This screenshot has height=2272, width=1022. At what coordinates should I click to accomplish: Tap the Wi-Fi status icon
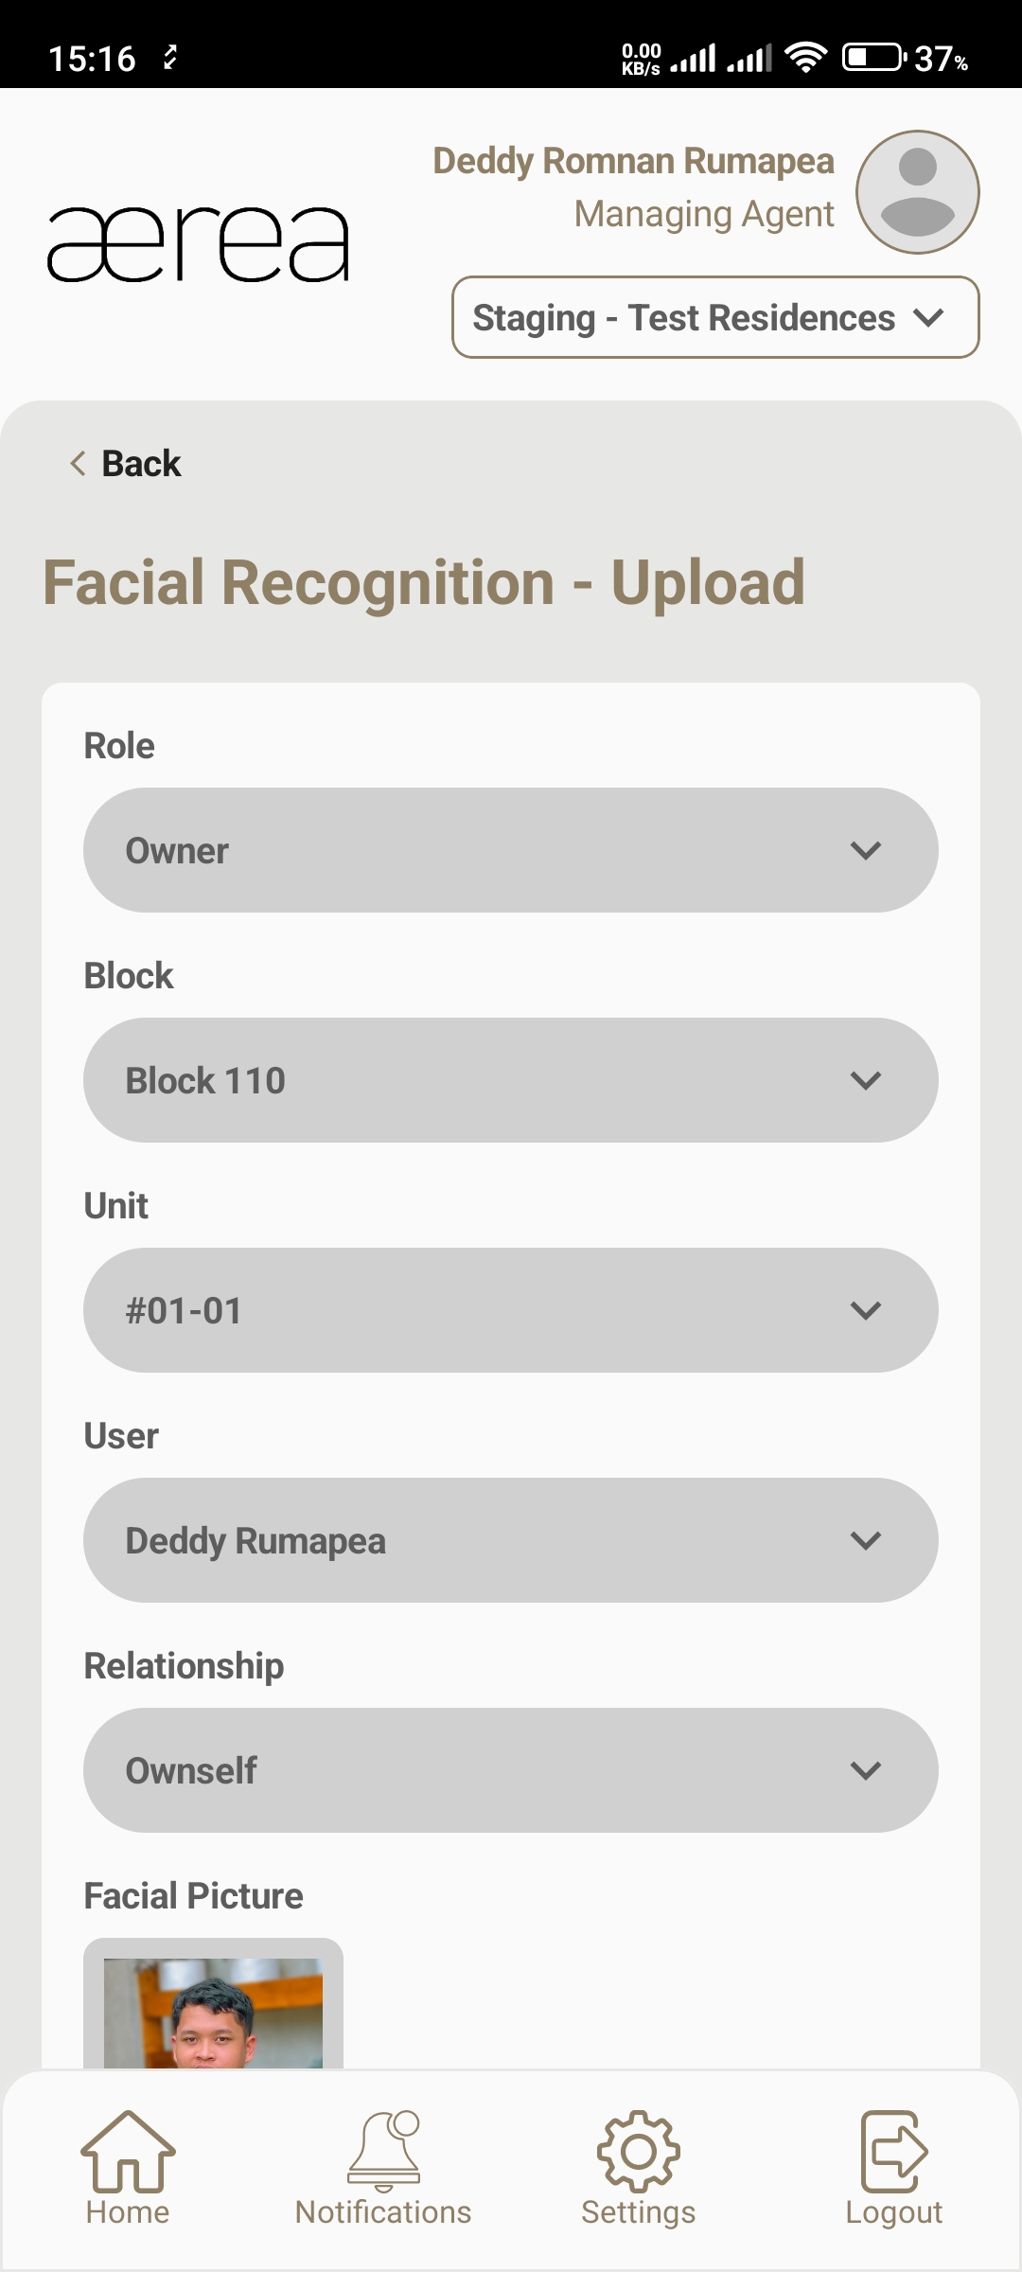click(805, 58)
